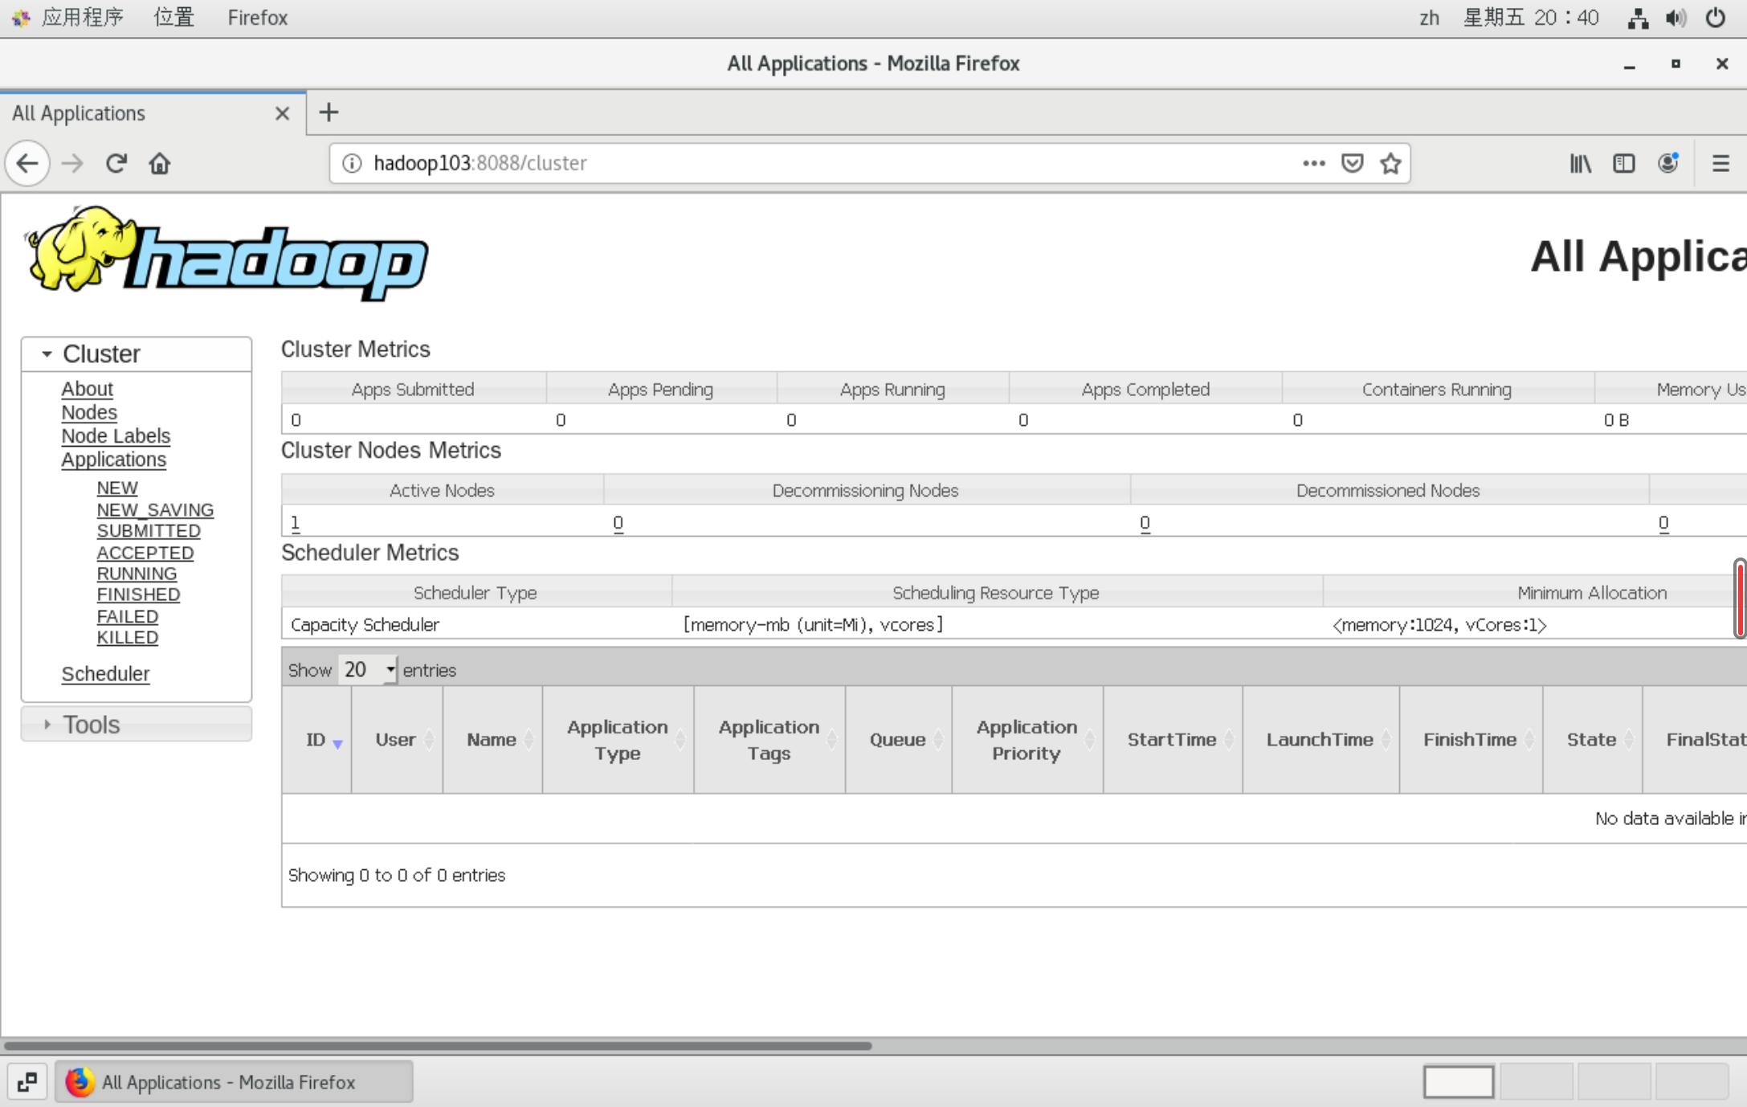Expand the Tools sidebar section
Image resolution: width=1747 pixels, height=1107 pixels.
[x=92, y=725]
